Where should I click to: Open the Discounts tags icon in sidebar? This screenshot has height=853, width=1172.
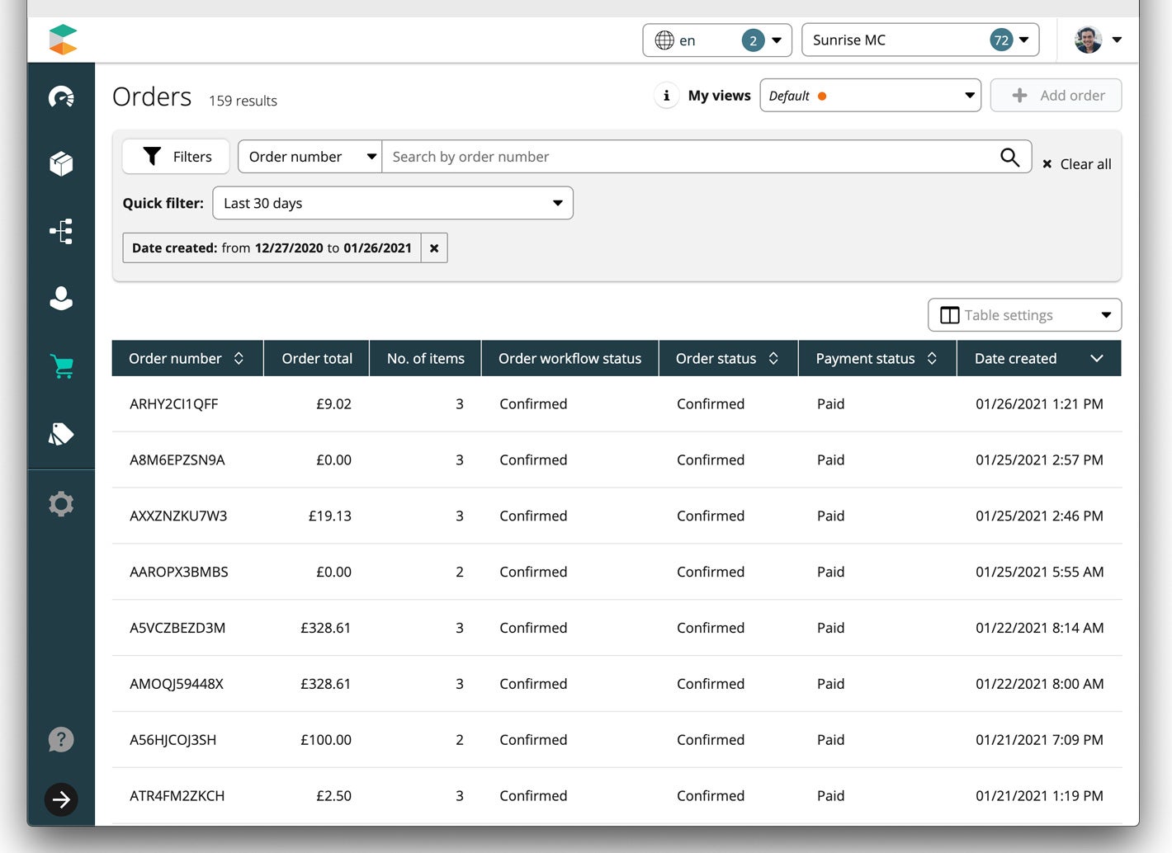[61, 434]
